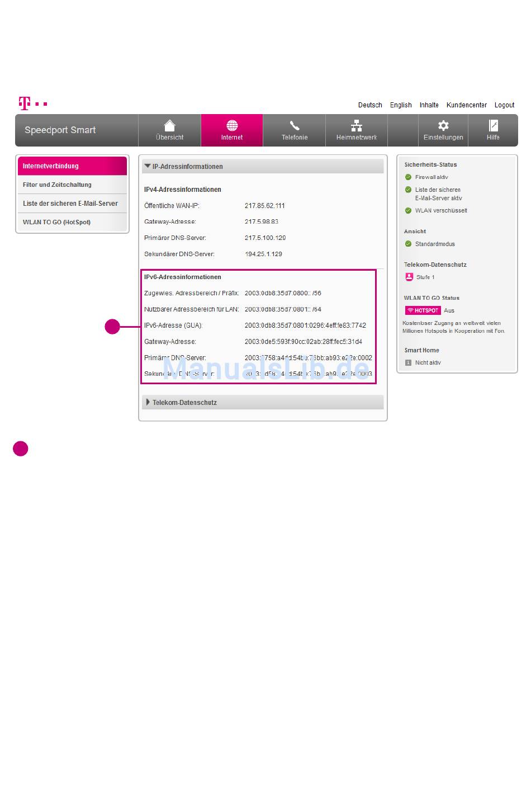Expand Telekom-Datenschutz section
This screenshot has height=797, width=531.
pos(263,403)
